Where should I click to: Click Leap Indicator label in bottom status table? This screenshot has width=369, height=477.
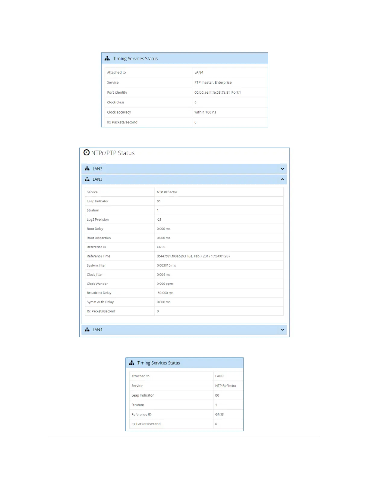coord(143,395)
